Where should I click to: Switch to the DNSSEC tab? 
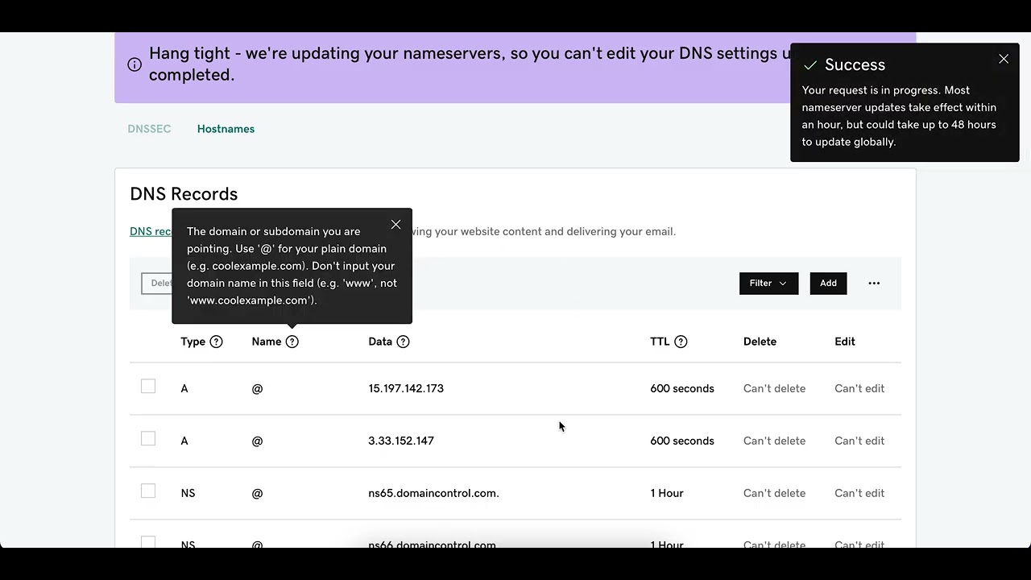[149, 129]
